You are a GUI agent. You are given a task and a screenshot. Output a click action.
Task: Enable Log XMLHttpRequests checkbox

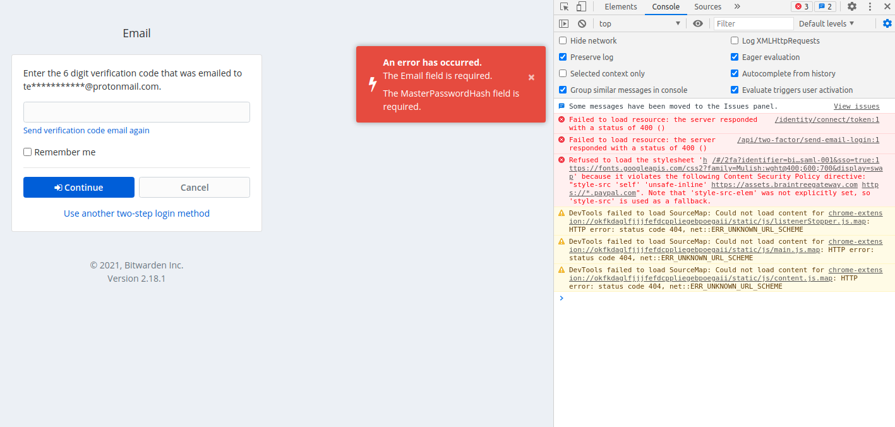point(735,40)
